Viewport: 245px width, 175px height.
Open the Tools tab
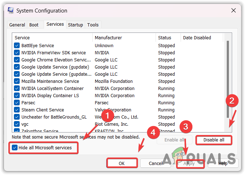(93, 25)
